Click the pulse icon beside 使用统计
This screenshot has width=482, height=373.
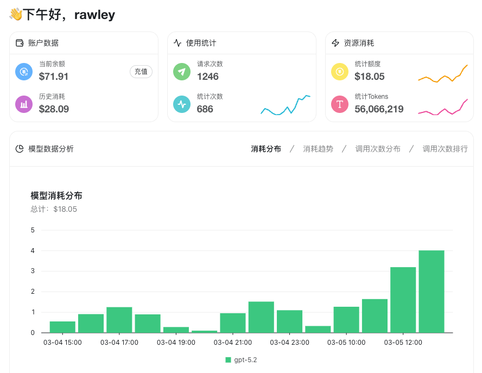click(x=177, y=43)
